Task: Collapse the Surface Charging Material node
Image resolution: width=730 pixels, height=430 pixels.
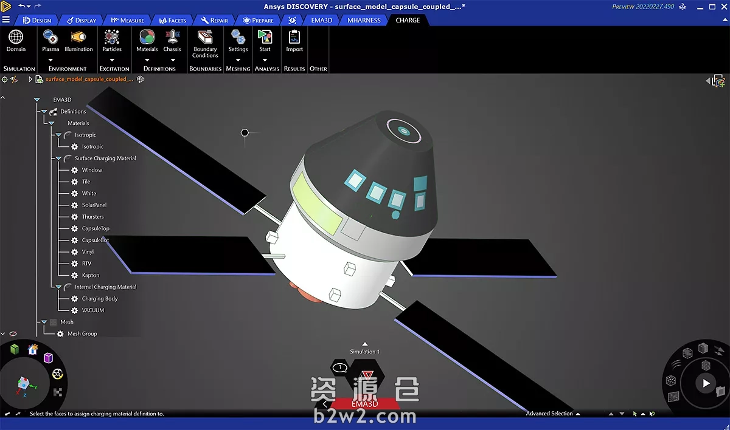Action: pyautogui.click(x=58, y=159)
